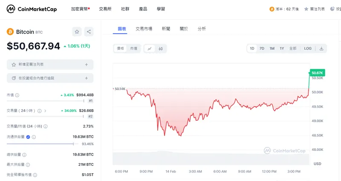This screenshot has width=341, height=181.
Task: Expand the 24-hour trading volume chevron
Action: [x=46, y=111]
